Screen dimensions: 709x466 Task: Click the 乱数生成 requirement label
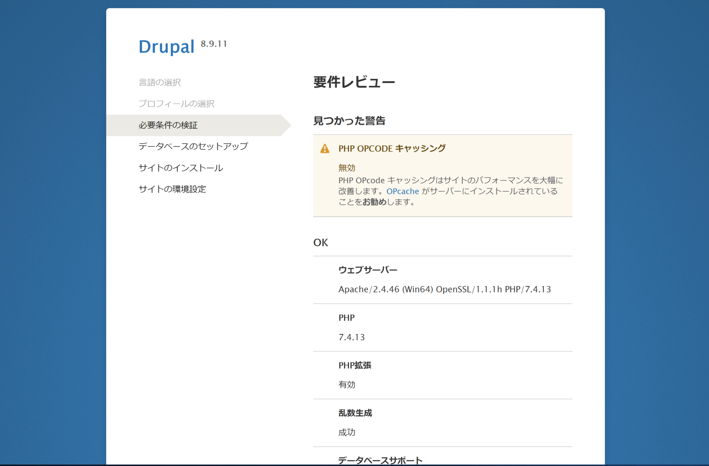[x=355, y=413]
